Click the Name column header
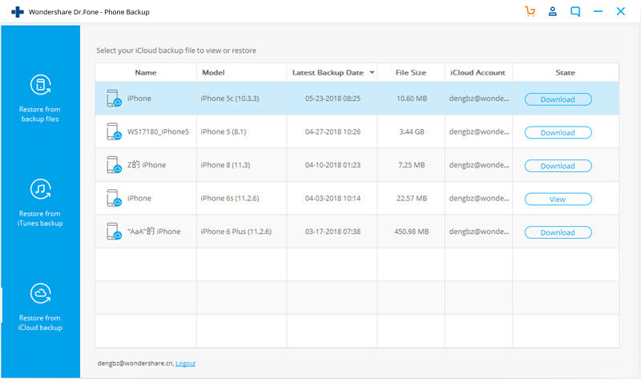The height and width of the screenshot is (379, 641). [x=146, y=72]
